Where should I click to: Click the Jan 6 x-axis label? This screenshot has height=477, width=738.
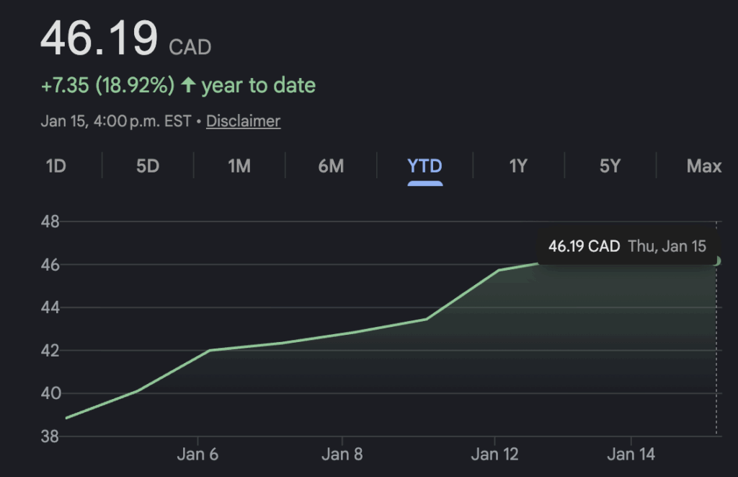[198, 455]
